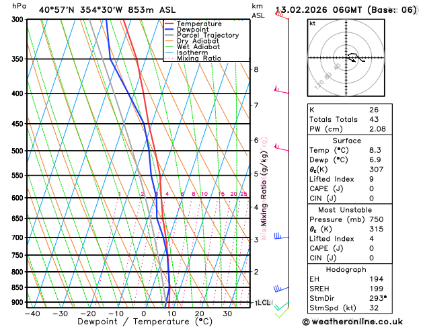Select the Parcel Trajectory legend entry
Image resolution: width=423 pixels, height=327 pixels.
202,36
